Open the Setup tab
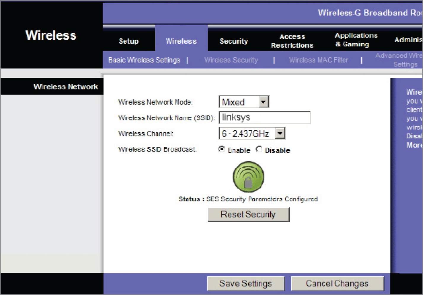Screen dimensions: 423x295 pyautogui.click(x=129, y=41)
